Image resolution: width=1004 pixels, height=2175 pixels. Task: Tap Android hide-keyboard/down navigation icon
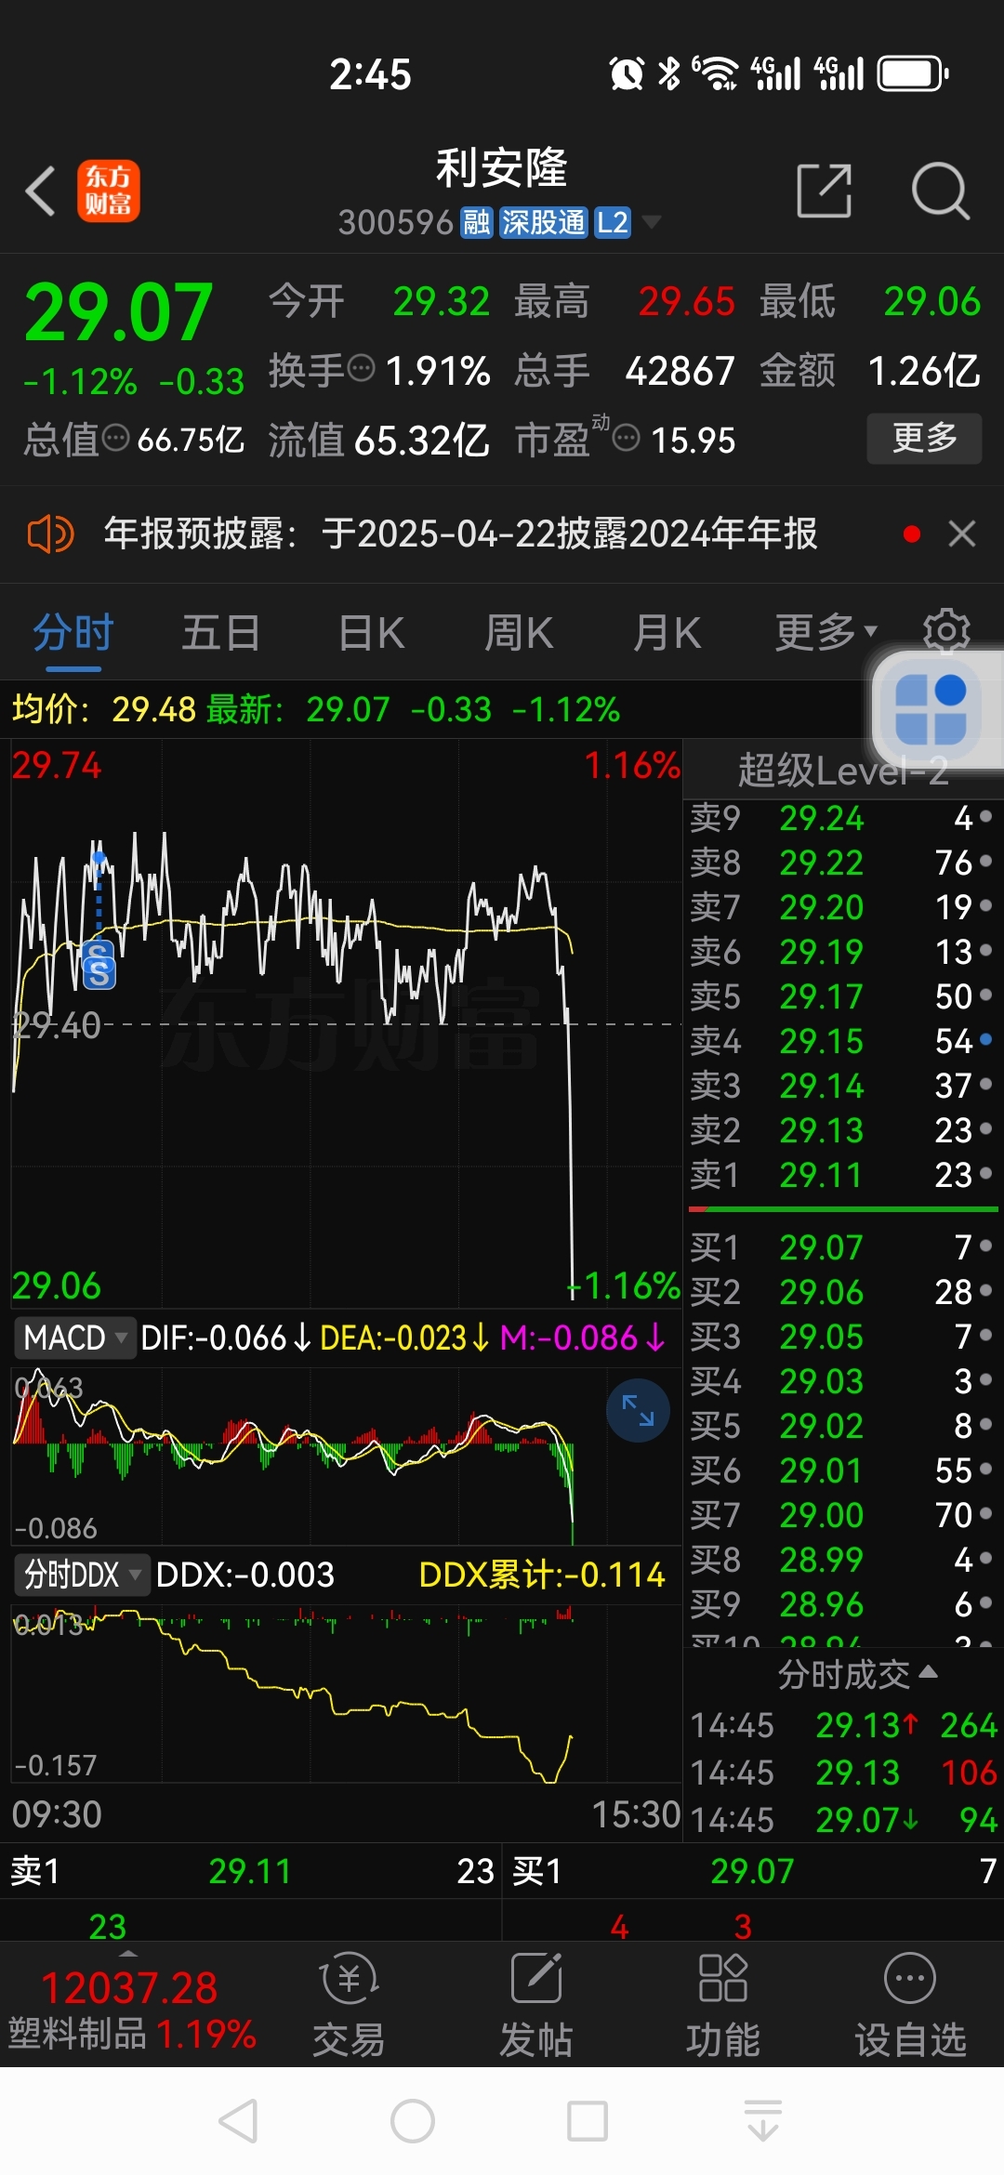coord(763,2120)
